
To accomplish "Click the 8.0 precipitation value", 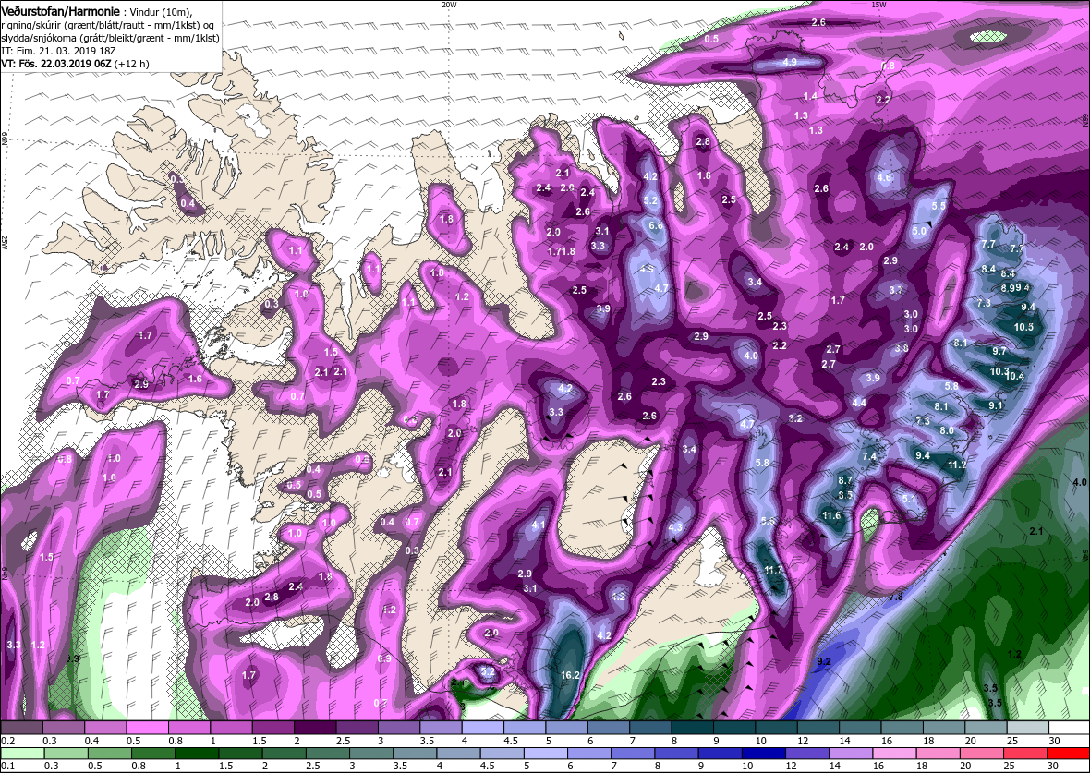I will click(x=947, y=430).
